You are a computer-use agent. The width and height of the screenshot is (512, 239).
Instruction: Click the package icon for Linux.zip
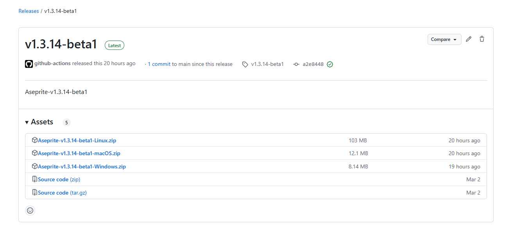tap(35, 140)
